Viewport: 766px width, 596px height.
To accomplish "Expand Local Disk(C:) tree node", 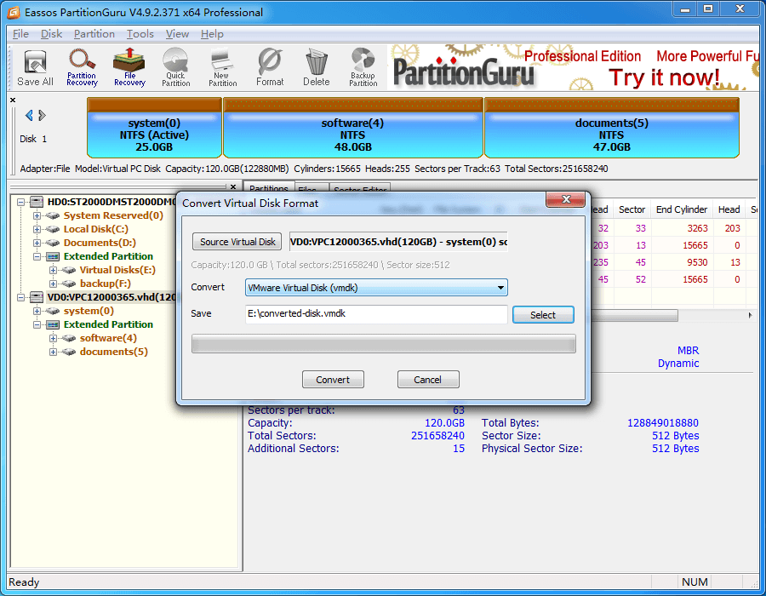I will 37,229.
